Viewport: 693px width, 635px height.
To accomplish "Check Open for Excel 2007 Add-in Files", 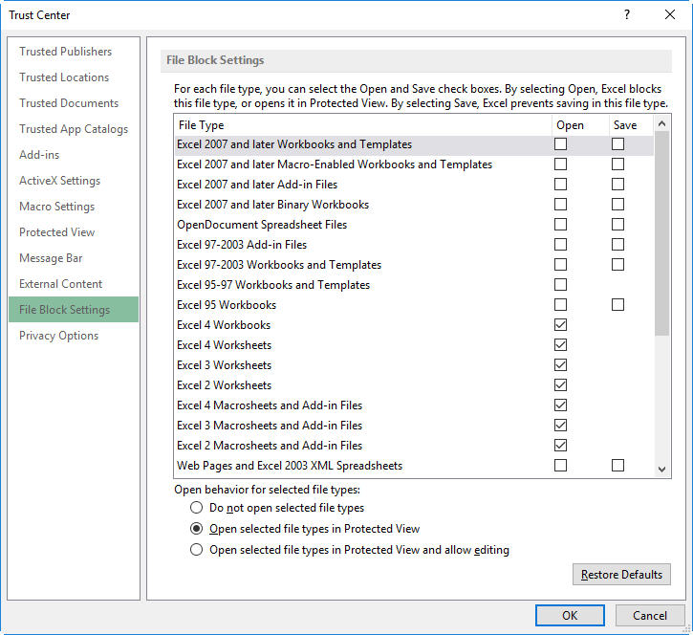I will [x=560, y=184].
